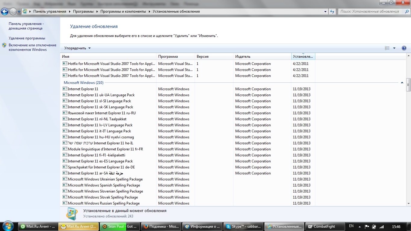411x231 pixels.
Task: Select Internet Explorer 11 it-IT Language Pack icon
Action: click(65, 131)
